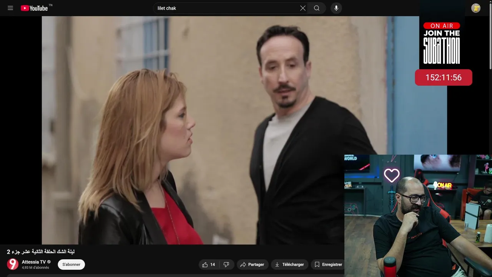The height and width of the screenshot is (277, 492).
Task: Click the 4,93 M d'abonnés subscriber count
Action: (x=35, y=268)
